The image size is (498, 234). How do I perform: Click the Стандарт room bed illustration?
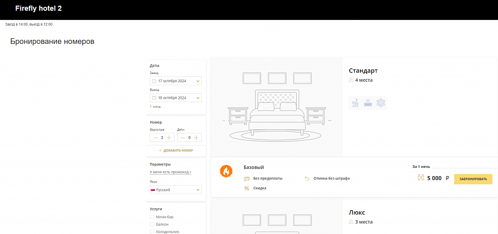click(277, 107)
